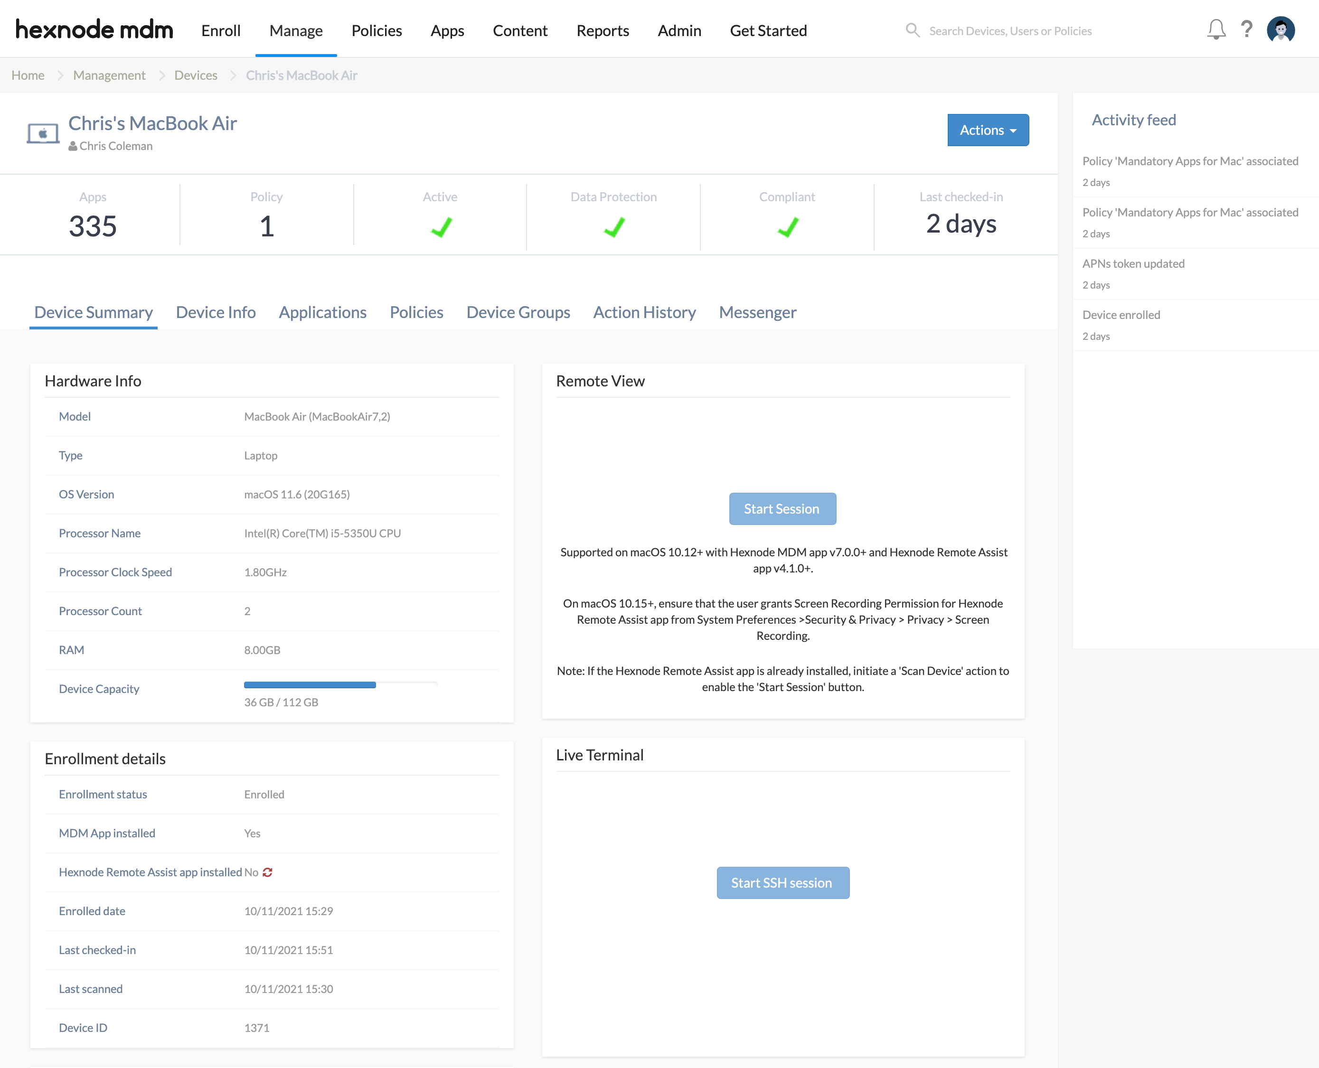1319x1068 pixels.
Task: Click the Hexnode MDM logo
Action: pyautogui.click(x=94, y=29)
